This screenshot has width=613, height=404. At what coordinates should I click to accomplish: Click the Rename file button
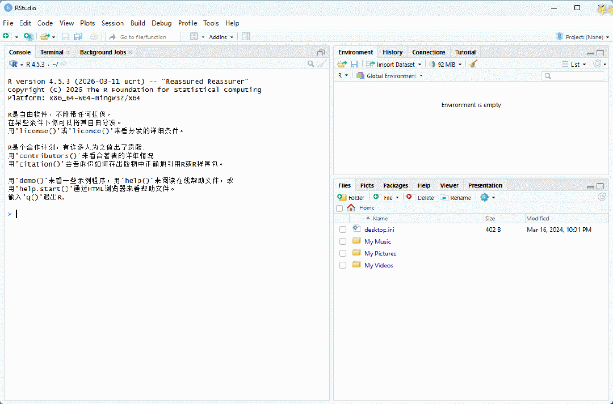[x=455, y=198]
